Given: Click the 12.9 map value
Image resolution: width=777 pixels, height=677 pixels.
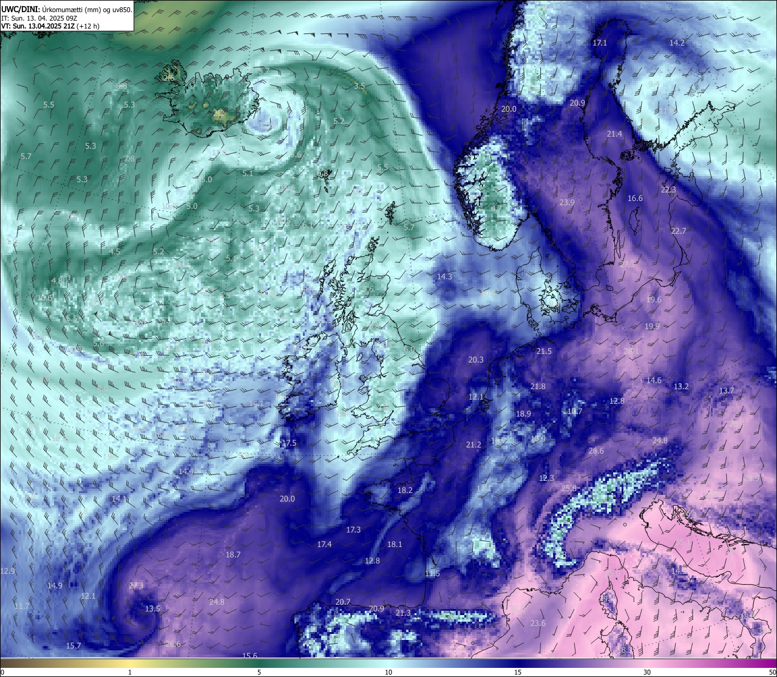Looking at the screenshot, I should pos(7,571).
